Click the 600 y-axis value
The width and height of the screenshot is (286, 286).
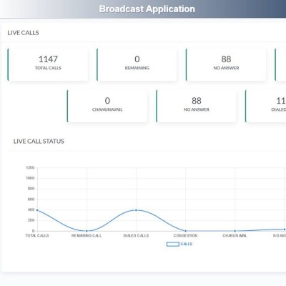pos(31,199)
